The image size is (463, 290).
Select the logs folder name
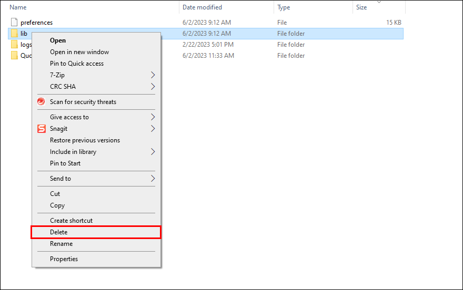coord(26,45)
